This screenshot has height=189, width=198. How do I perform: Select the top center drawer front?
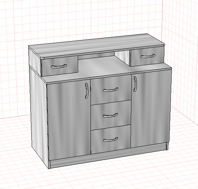(111, 89)
